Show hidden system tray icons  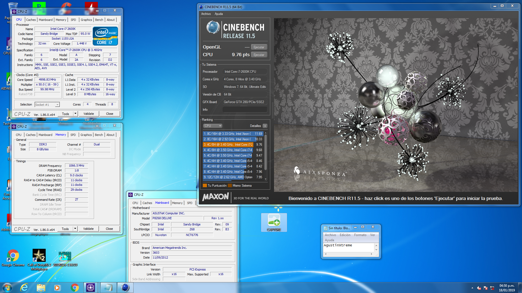click(x=472, y=288)
